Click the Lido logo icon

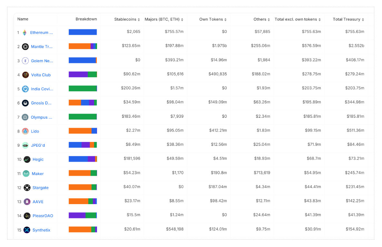[25, 131]
